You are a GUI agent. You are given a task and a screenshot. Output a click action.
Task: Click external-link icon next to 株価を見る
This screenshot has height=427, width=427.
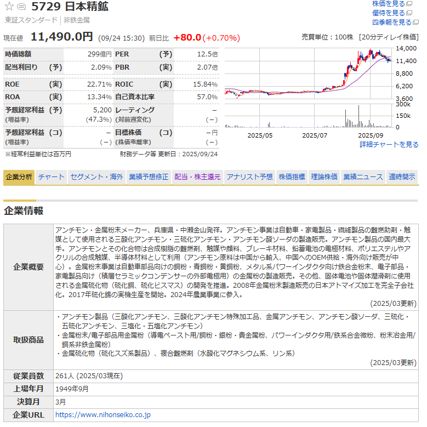(409, 4)
